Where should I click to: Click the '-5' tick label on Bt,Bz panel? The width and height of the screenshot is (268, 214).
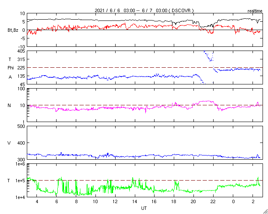pyautogui.click(x=23, y=38)
